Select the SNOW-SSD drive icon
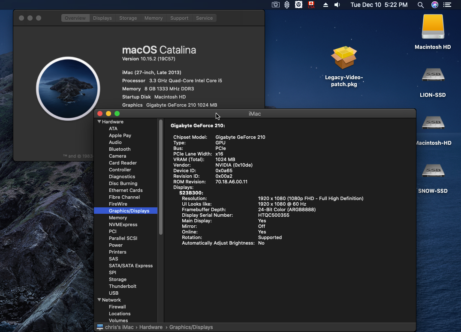 click(433, 171)
